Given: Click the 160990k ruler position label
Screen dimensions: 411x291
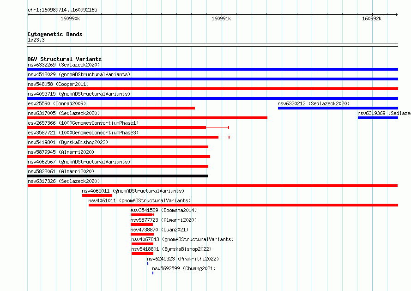Looking at the screenshot, I should pyautogui.click(x=70, y=18).
